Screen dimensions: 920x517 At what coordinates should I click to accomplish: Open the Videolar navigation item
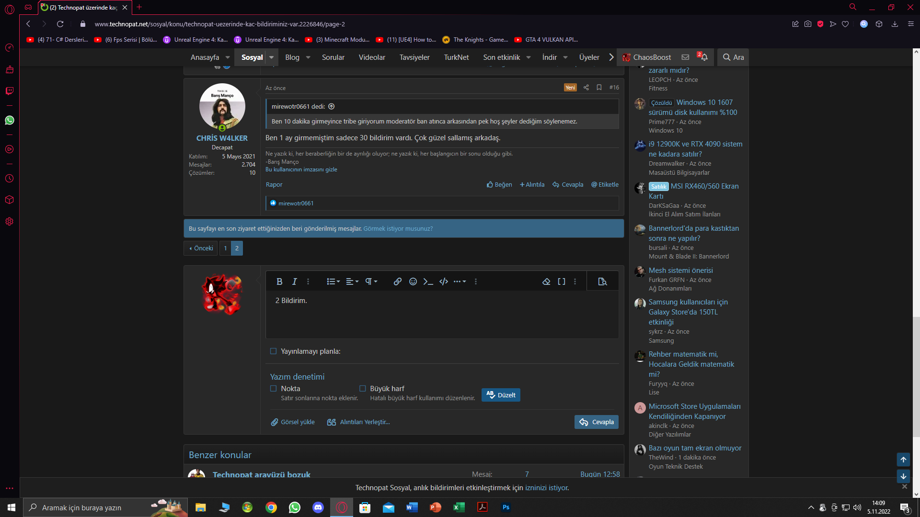point(372,57)
